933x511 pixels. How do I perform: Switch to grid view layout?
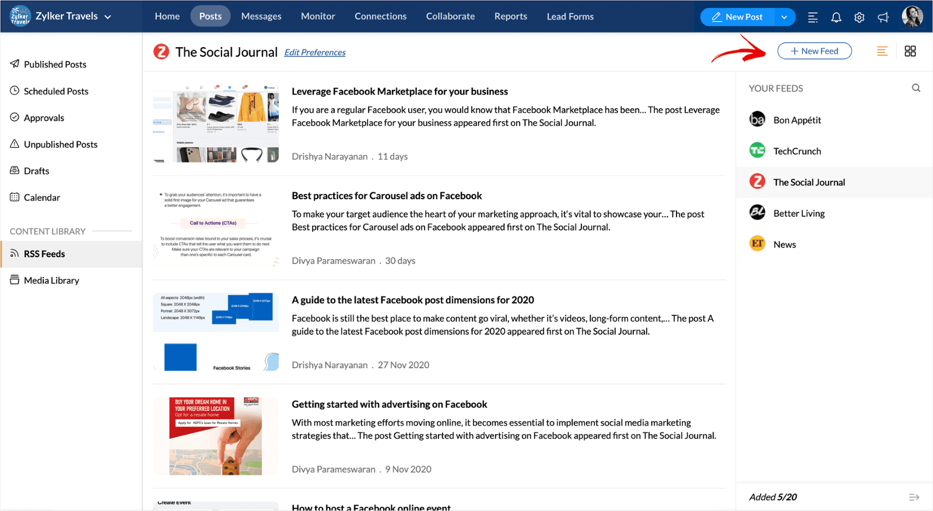(910, 51)
